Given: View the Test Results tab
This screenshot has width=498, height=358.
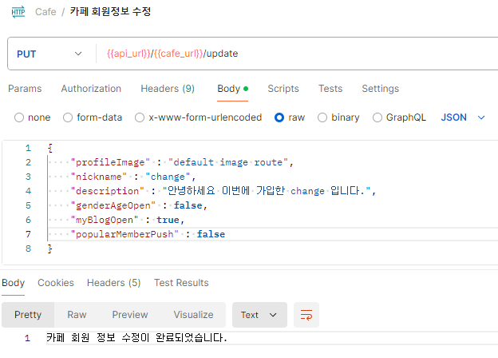Looking at the screenshot, I should point(181,283).
